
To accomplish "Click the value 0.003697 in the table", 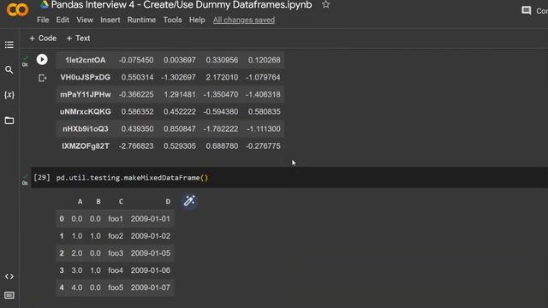I will point(180,60).
